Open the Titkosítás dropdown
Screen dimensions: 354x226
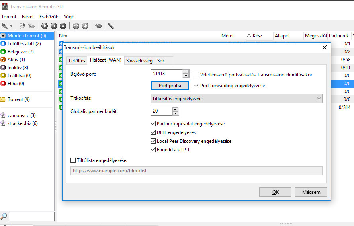click(x=237, y=99)
